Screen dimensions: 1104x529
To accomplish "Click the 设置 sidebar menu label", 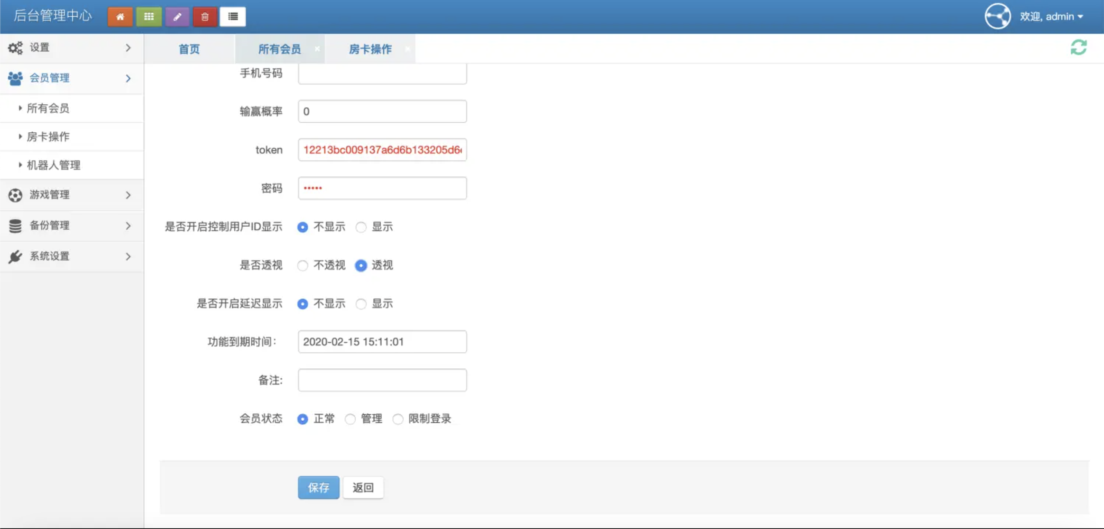I will pos(40,48).
